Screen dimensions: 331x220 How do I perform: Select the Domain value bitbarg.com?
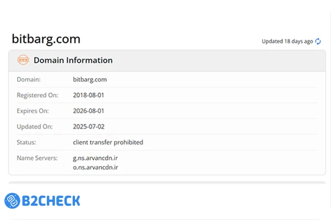pos(90,79)
